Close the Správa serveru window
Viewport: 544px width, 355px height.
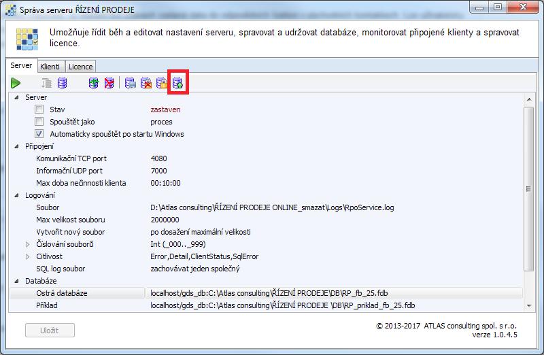[x=522, y=7]
